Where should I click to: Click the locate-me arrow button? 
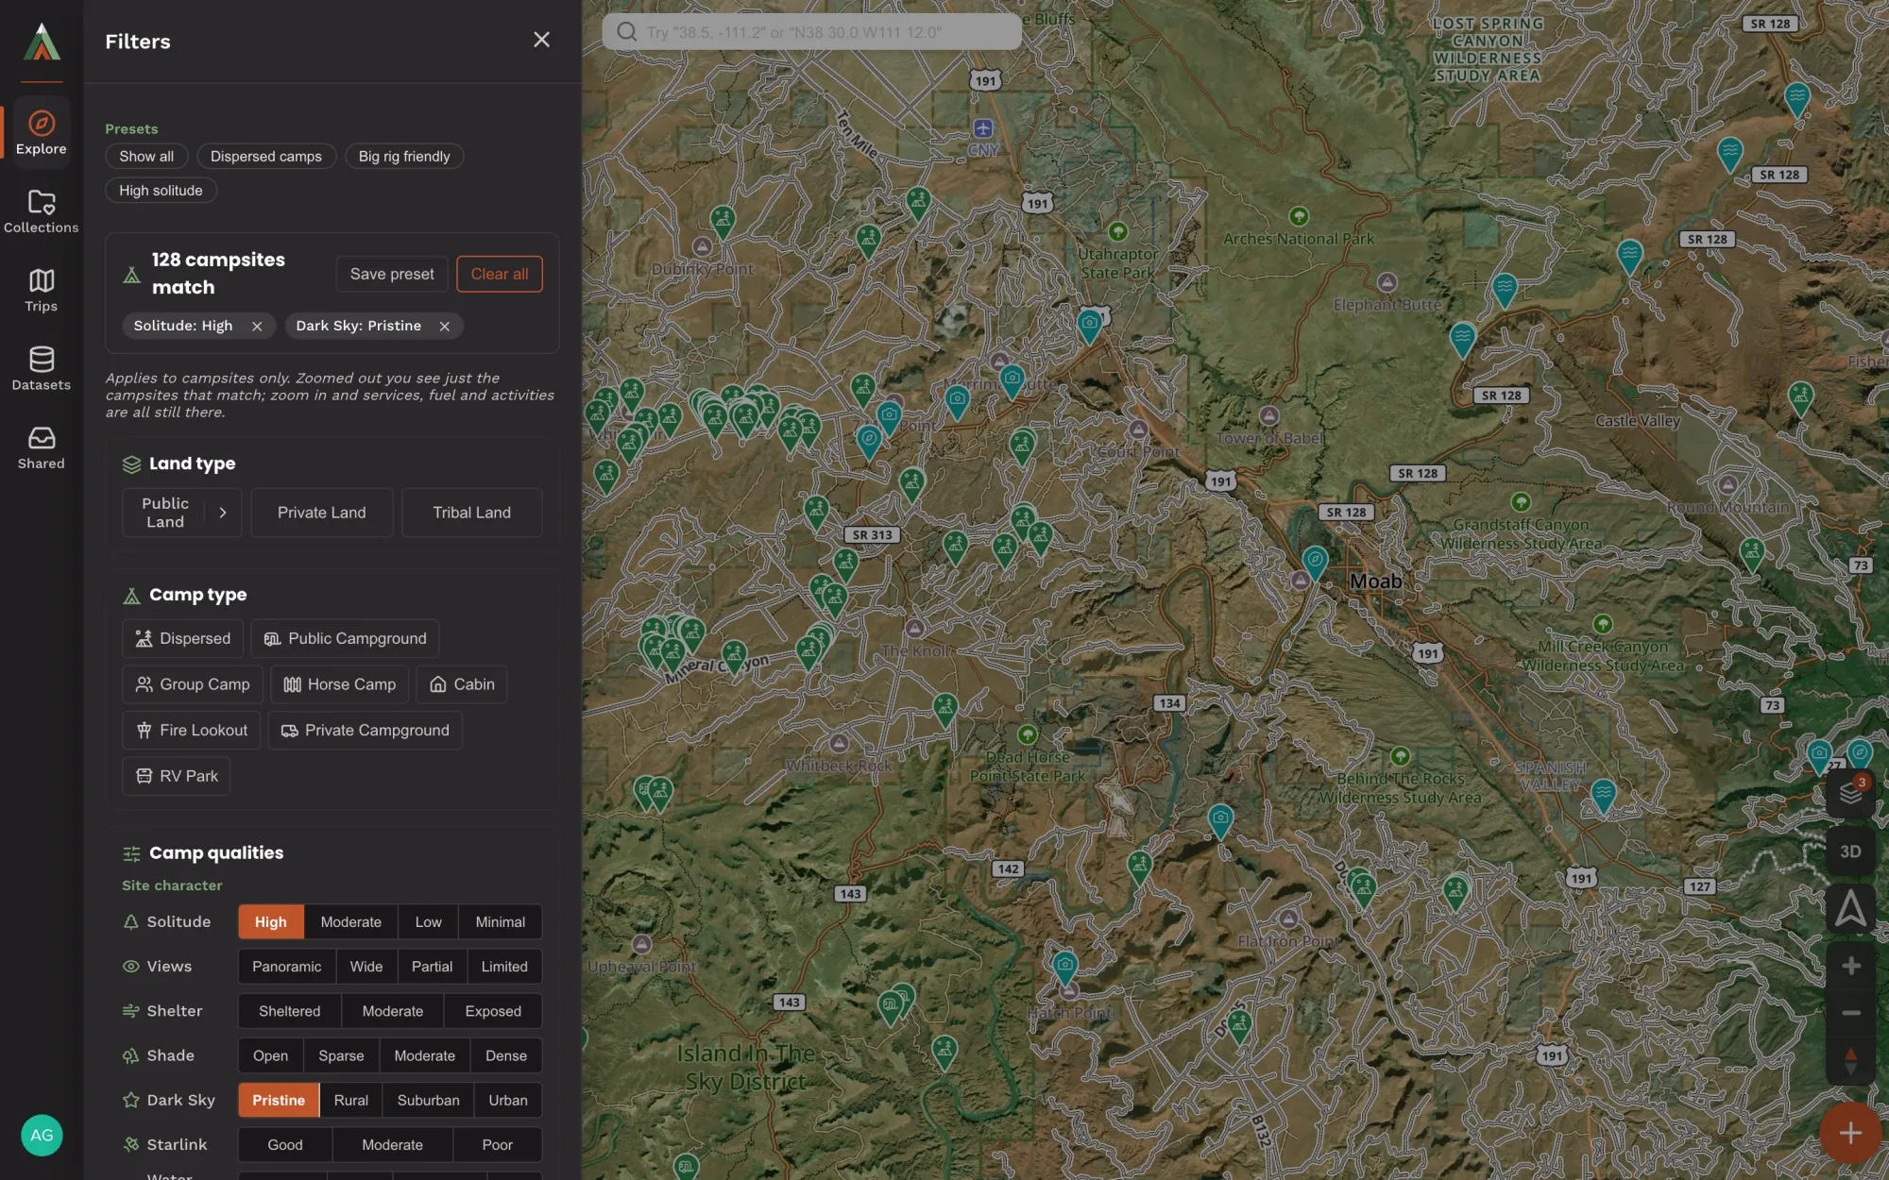[1850, 909]
